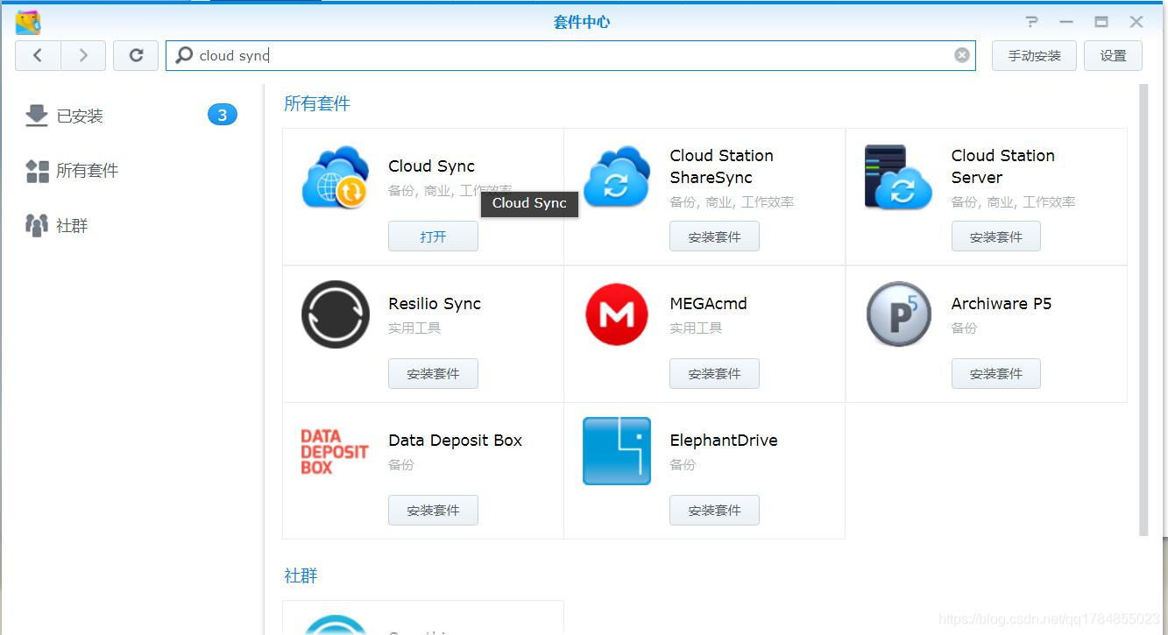Viewport: 1168px width, 635px height.
Task: Maximize the Package Center window
Action: [1101, 22]
